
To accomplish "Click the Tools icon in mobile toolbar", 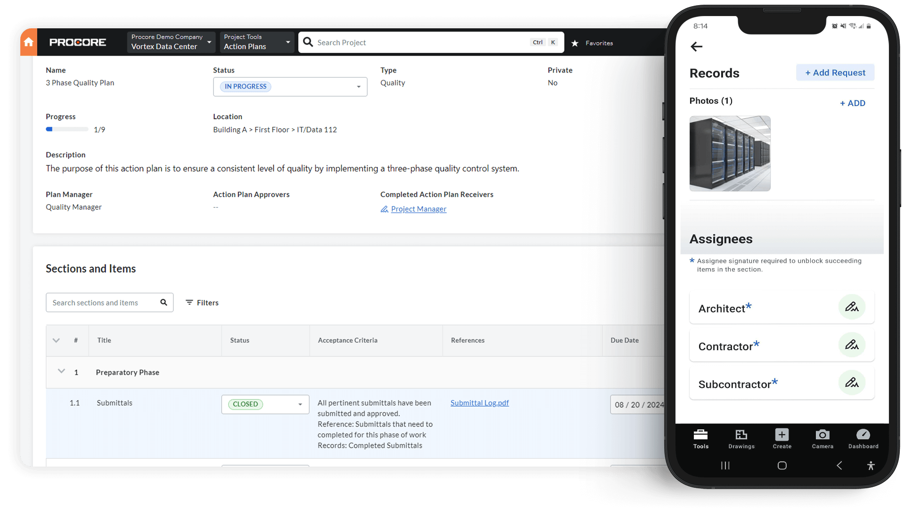I will [700, 435].
